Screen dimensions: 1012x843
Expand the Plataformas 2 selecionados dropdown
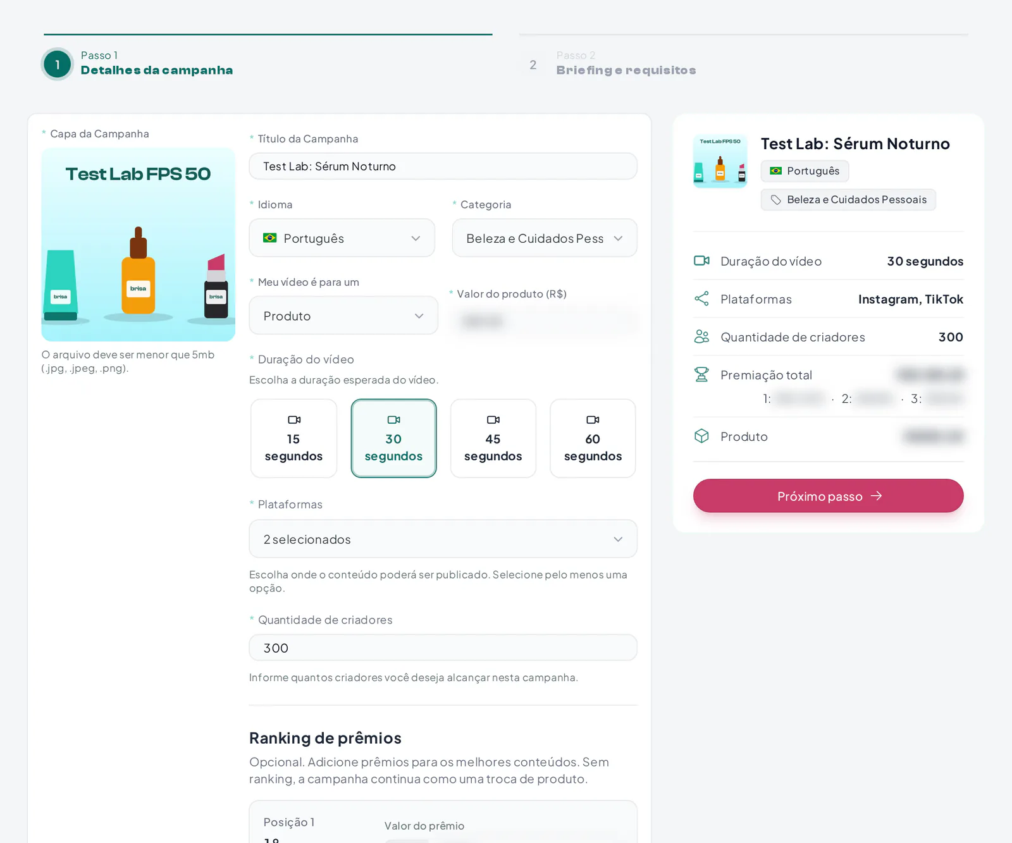pyautogui.click(x=443, y=539)
